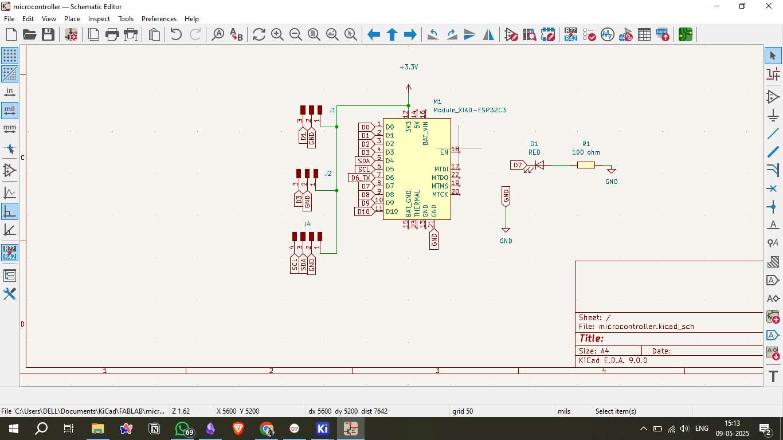The image size is (783, 440).
Task: Enable 45-degree line drawing mode
Action: 10,230
